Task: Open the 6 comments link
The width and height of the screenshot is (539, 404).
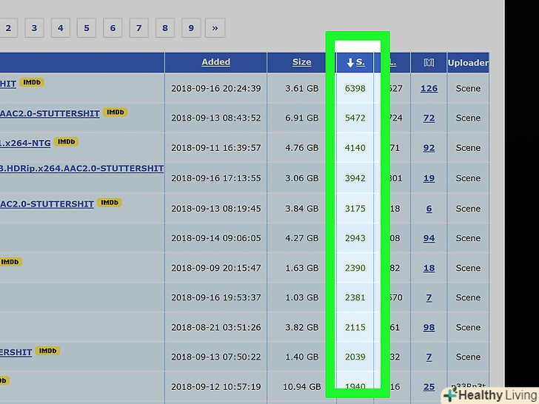Action: click(x=429, y=209)
